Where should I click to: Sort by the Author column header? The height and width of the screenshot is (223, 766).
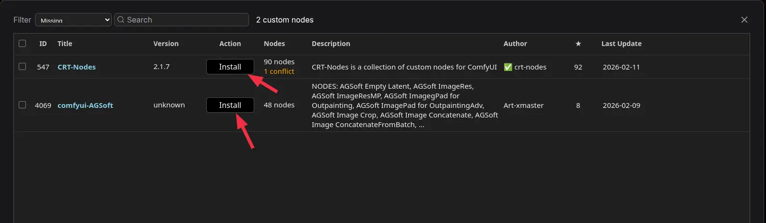(x=515, y=44)
